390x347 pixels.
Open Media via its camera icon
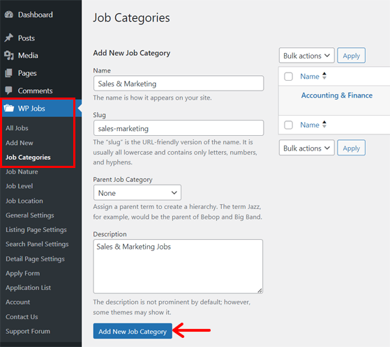9,55
